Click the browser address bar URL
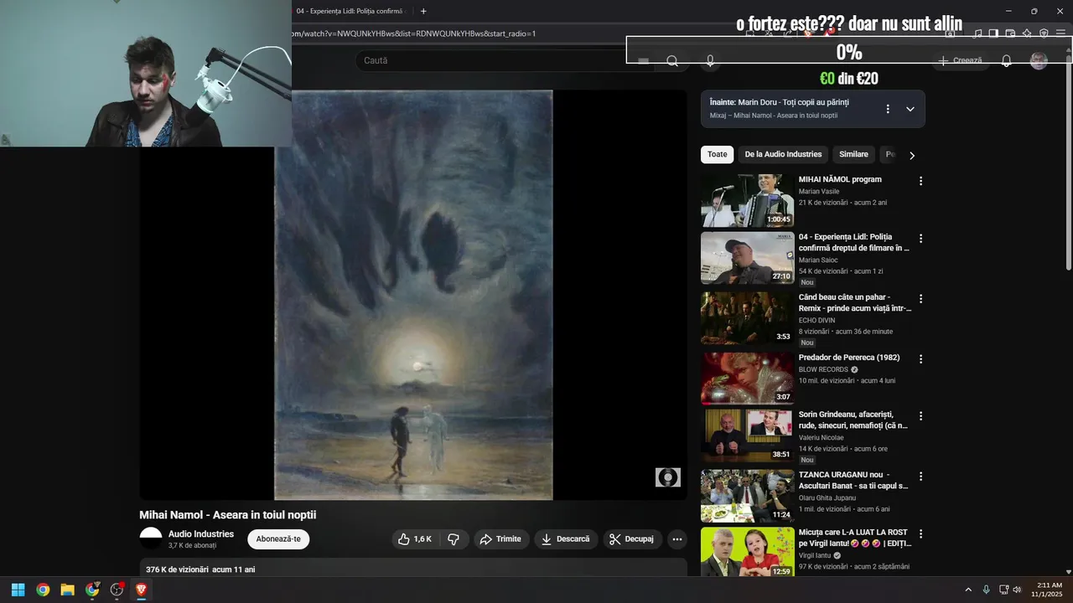 [413, 33]
